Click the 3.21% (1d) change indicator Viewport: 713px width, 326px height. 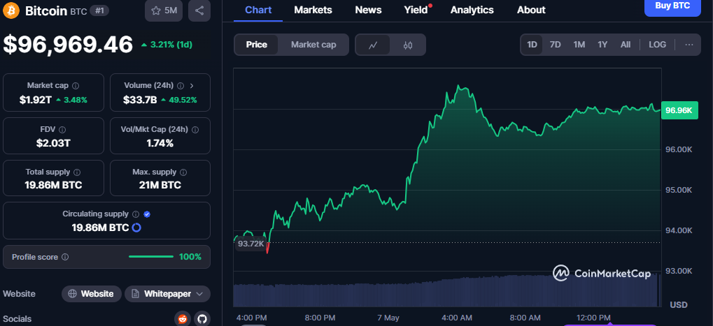(167, 45)
